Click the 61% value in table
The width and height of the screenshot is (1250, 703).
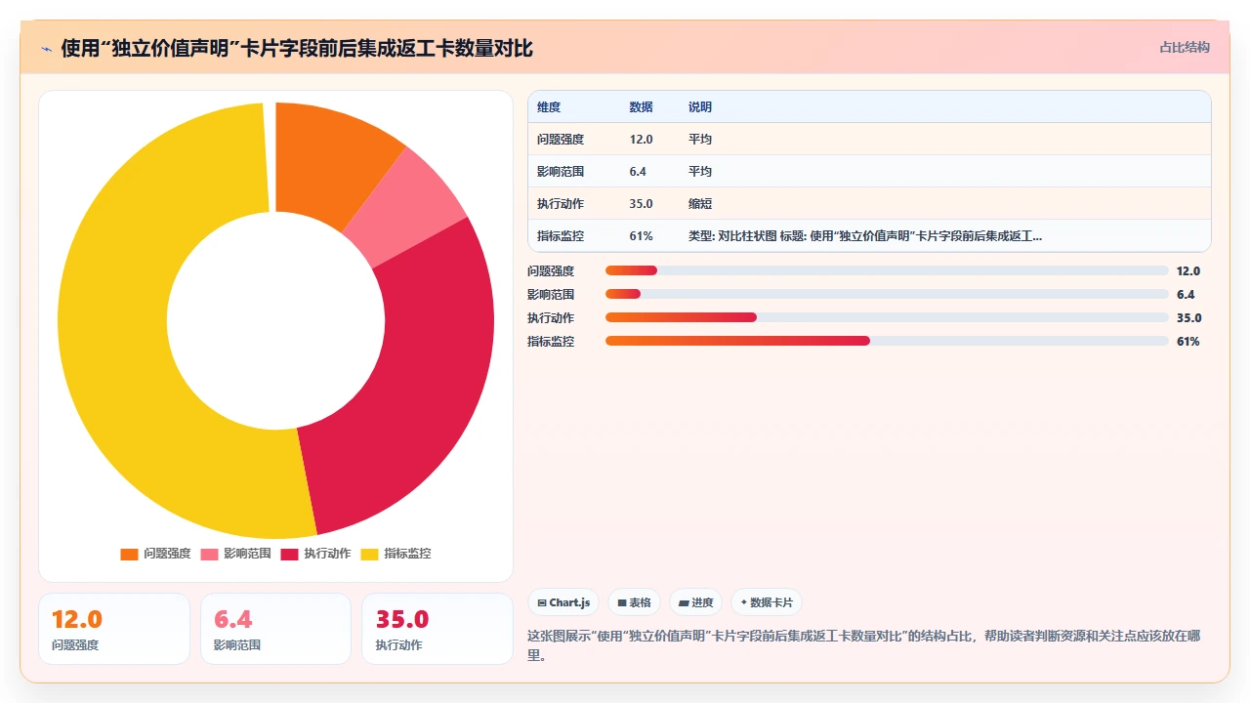pyautogui.click(x=642, y=236)
